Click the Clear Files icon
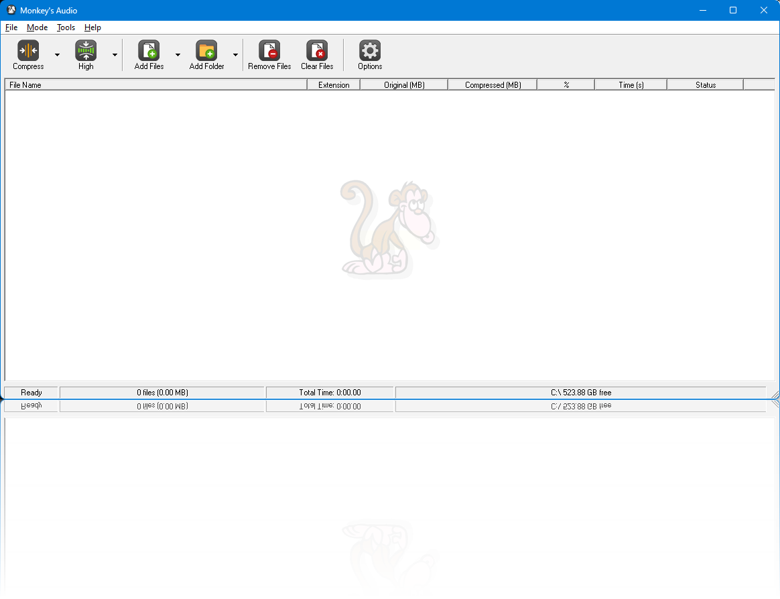The width and height of the screenshot is (780, 599). 317,50
